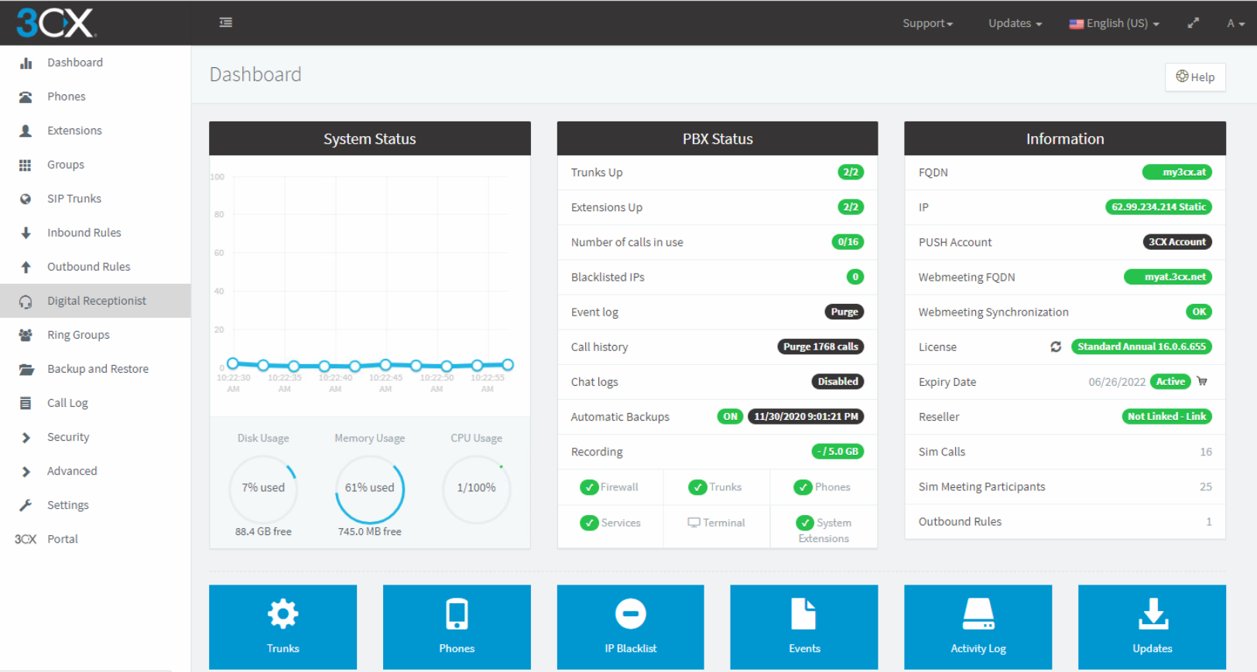This screenshot has width=1257, height=672.
Task: Select Extensions in the sidebar
Action: (95, 131)
